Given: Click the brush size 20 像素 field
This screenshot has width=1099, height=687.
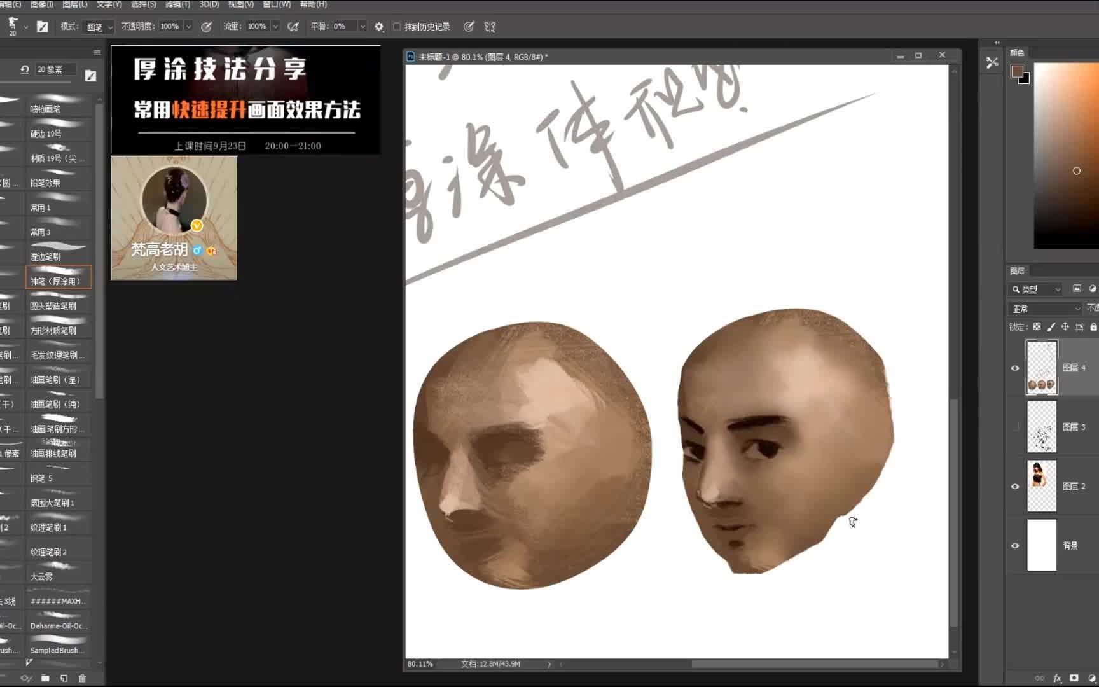Looking at the screenshot, I should (55, 69).
